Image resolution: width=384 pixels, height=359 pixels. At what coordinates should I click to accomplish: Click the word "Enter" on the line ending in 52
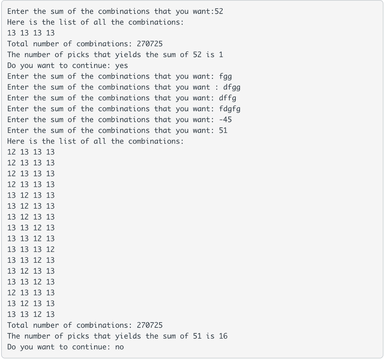coord(18,11)
